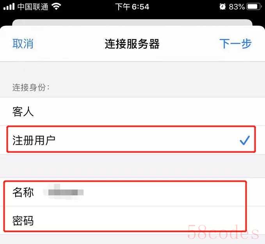Cancel the server connection with 取消
The height and width of the screenshot is (244, 265).
23,44
